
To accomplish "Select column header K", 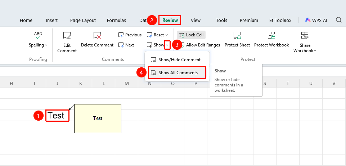I will (x=81, y=83).
